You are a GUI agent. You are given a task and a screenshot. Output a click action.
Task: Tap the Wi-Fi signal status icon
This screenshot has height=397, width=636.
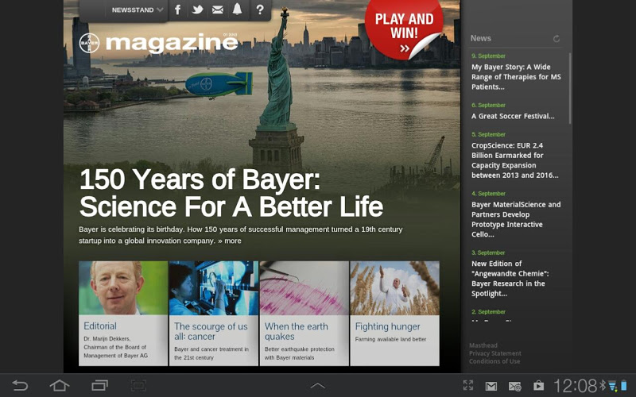[612, 386]
